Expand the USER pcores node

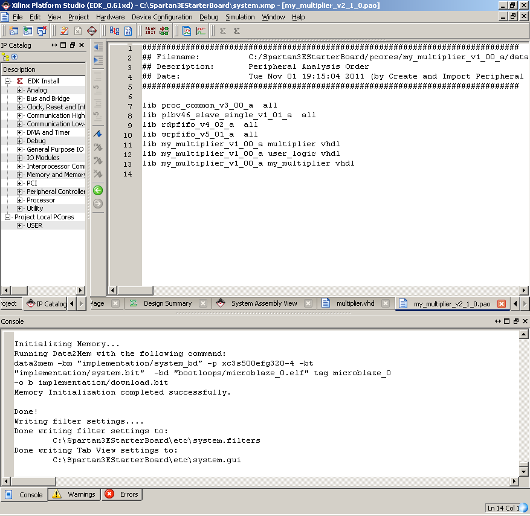pos(19,225)
